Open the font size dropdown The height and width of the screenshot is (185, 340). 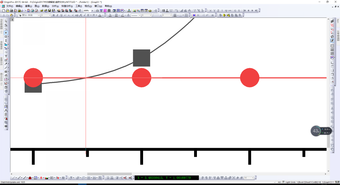click(50, 15)
